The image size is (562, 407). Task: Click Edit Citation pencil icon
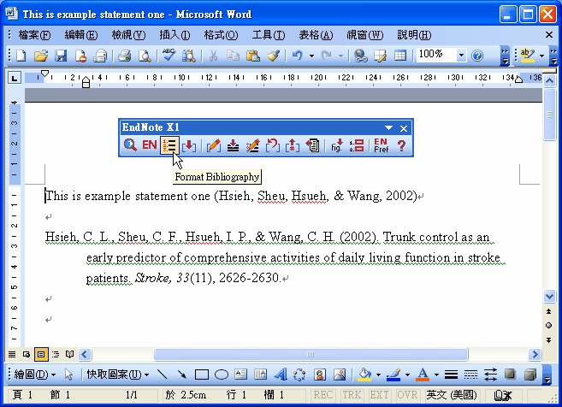tap(214, 145)
